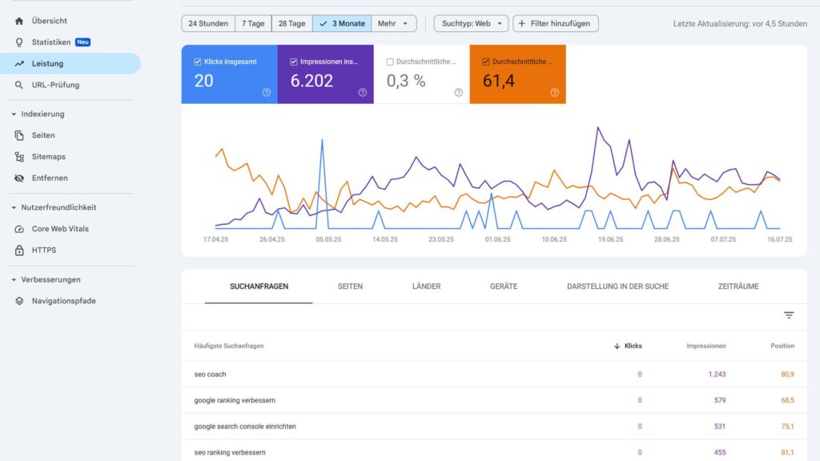This screenshot has height=461, width=820.
Task: Click the HTTPS padlock icon
Action: pos(19,251)
